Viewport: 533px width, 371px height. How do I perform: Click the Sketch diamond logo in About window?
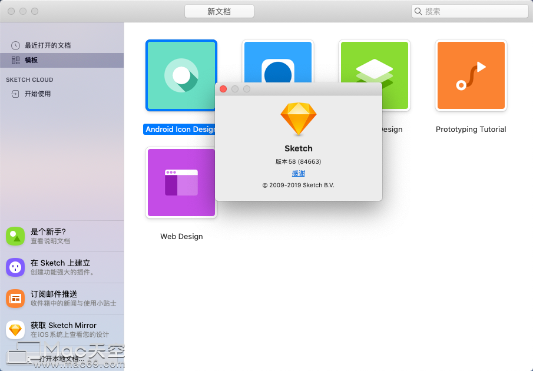click(299, 119)
